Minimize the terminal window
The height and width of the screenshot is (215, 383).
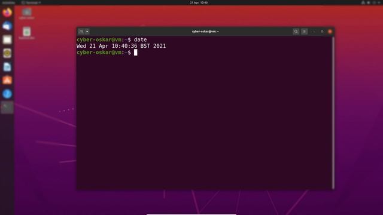[x=314, y=32]
